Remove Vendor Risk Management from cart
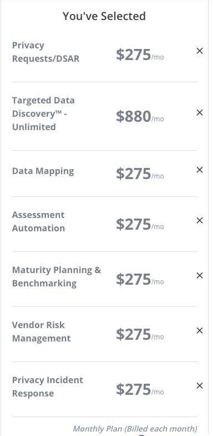The image size is (213, 436). 200,330
